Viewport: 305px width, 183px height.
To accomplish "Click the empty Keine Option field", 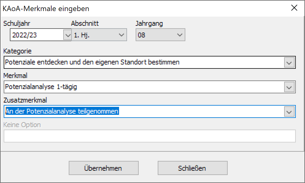I will pos(149,136).
